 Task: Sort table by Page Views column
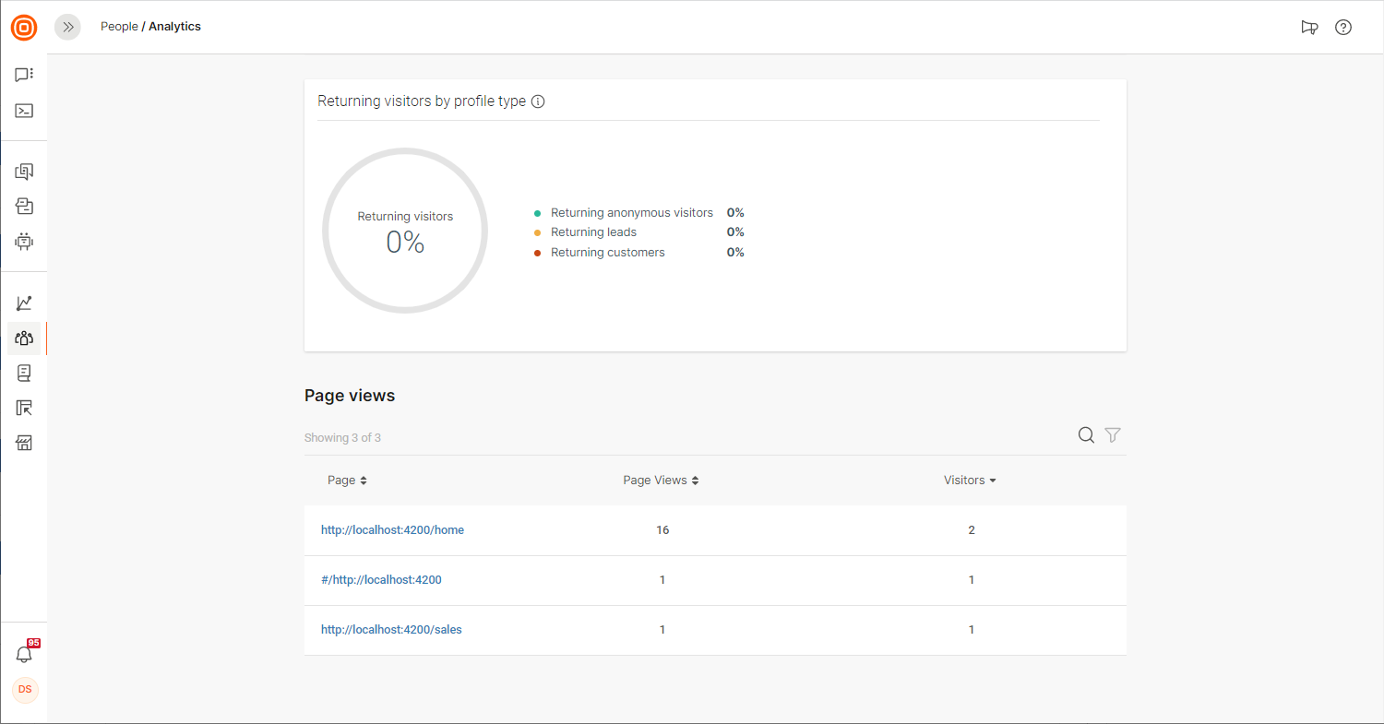661,481
